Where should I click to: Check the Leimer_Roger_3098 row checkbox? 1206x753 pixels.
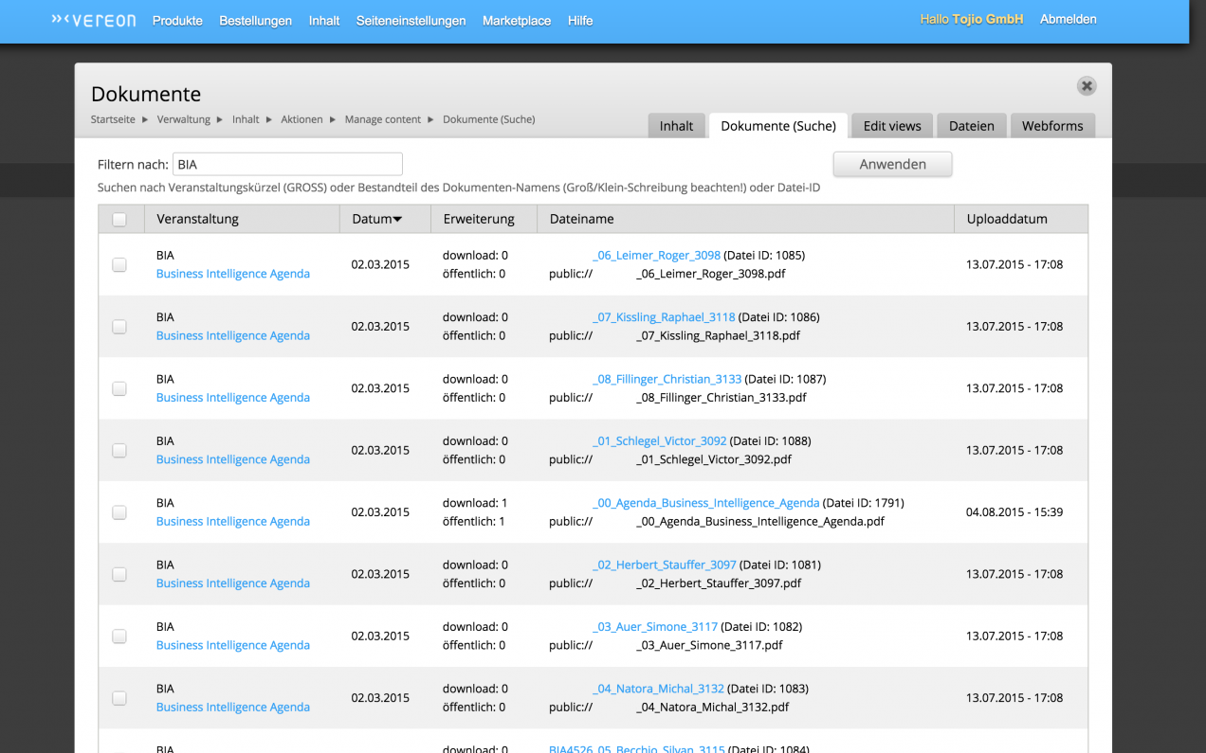click(119, 265)
